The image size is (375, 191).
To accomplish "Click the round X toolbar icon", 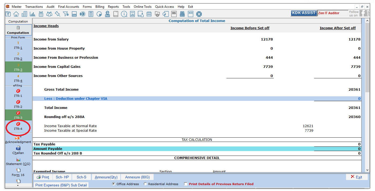I will click(x=199, y=14).
